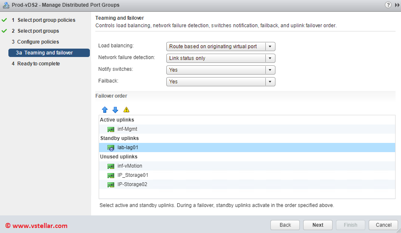401x233 pixels.
Task: Click the yellow warning triangle icon
Action: (x=126, y=110)
